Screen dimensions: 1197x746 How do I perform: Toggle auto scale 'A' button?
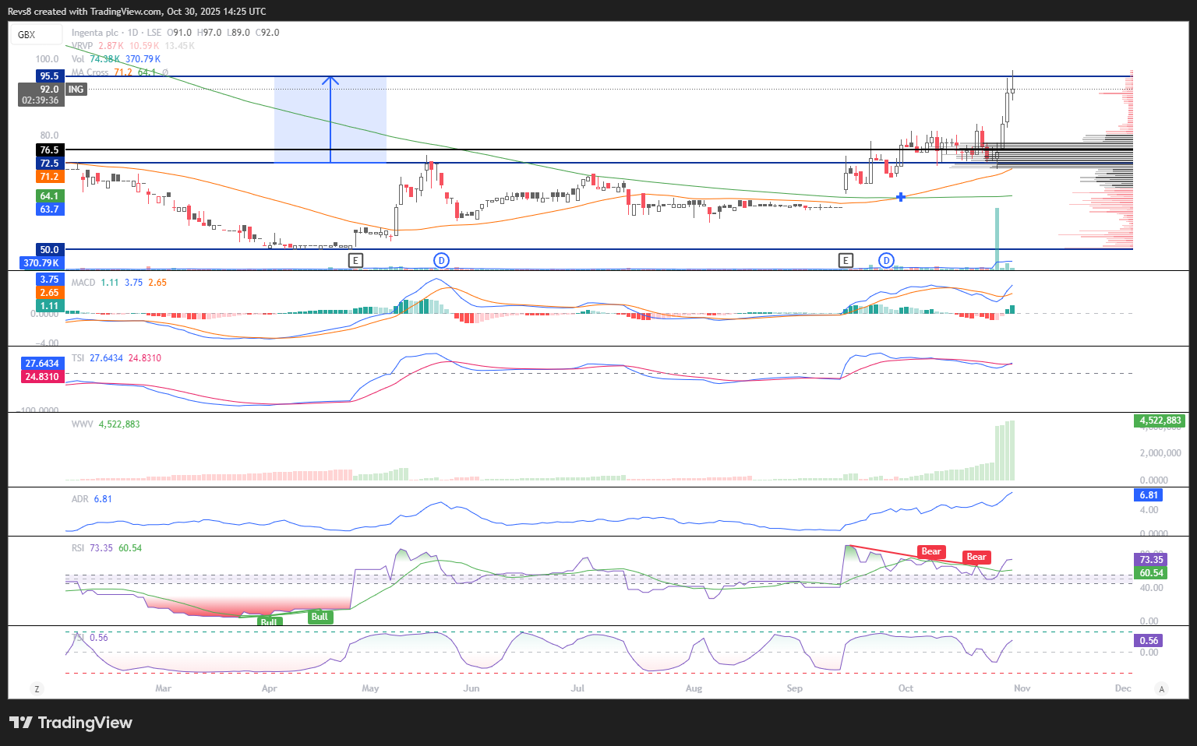point(1162,688)
